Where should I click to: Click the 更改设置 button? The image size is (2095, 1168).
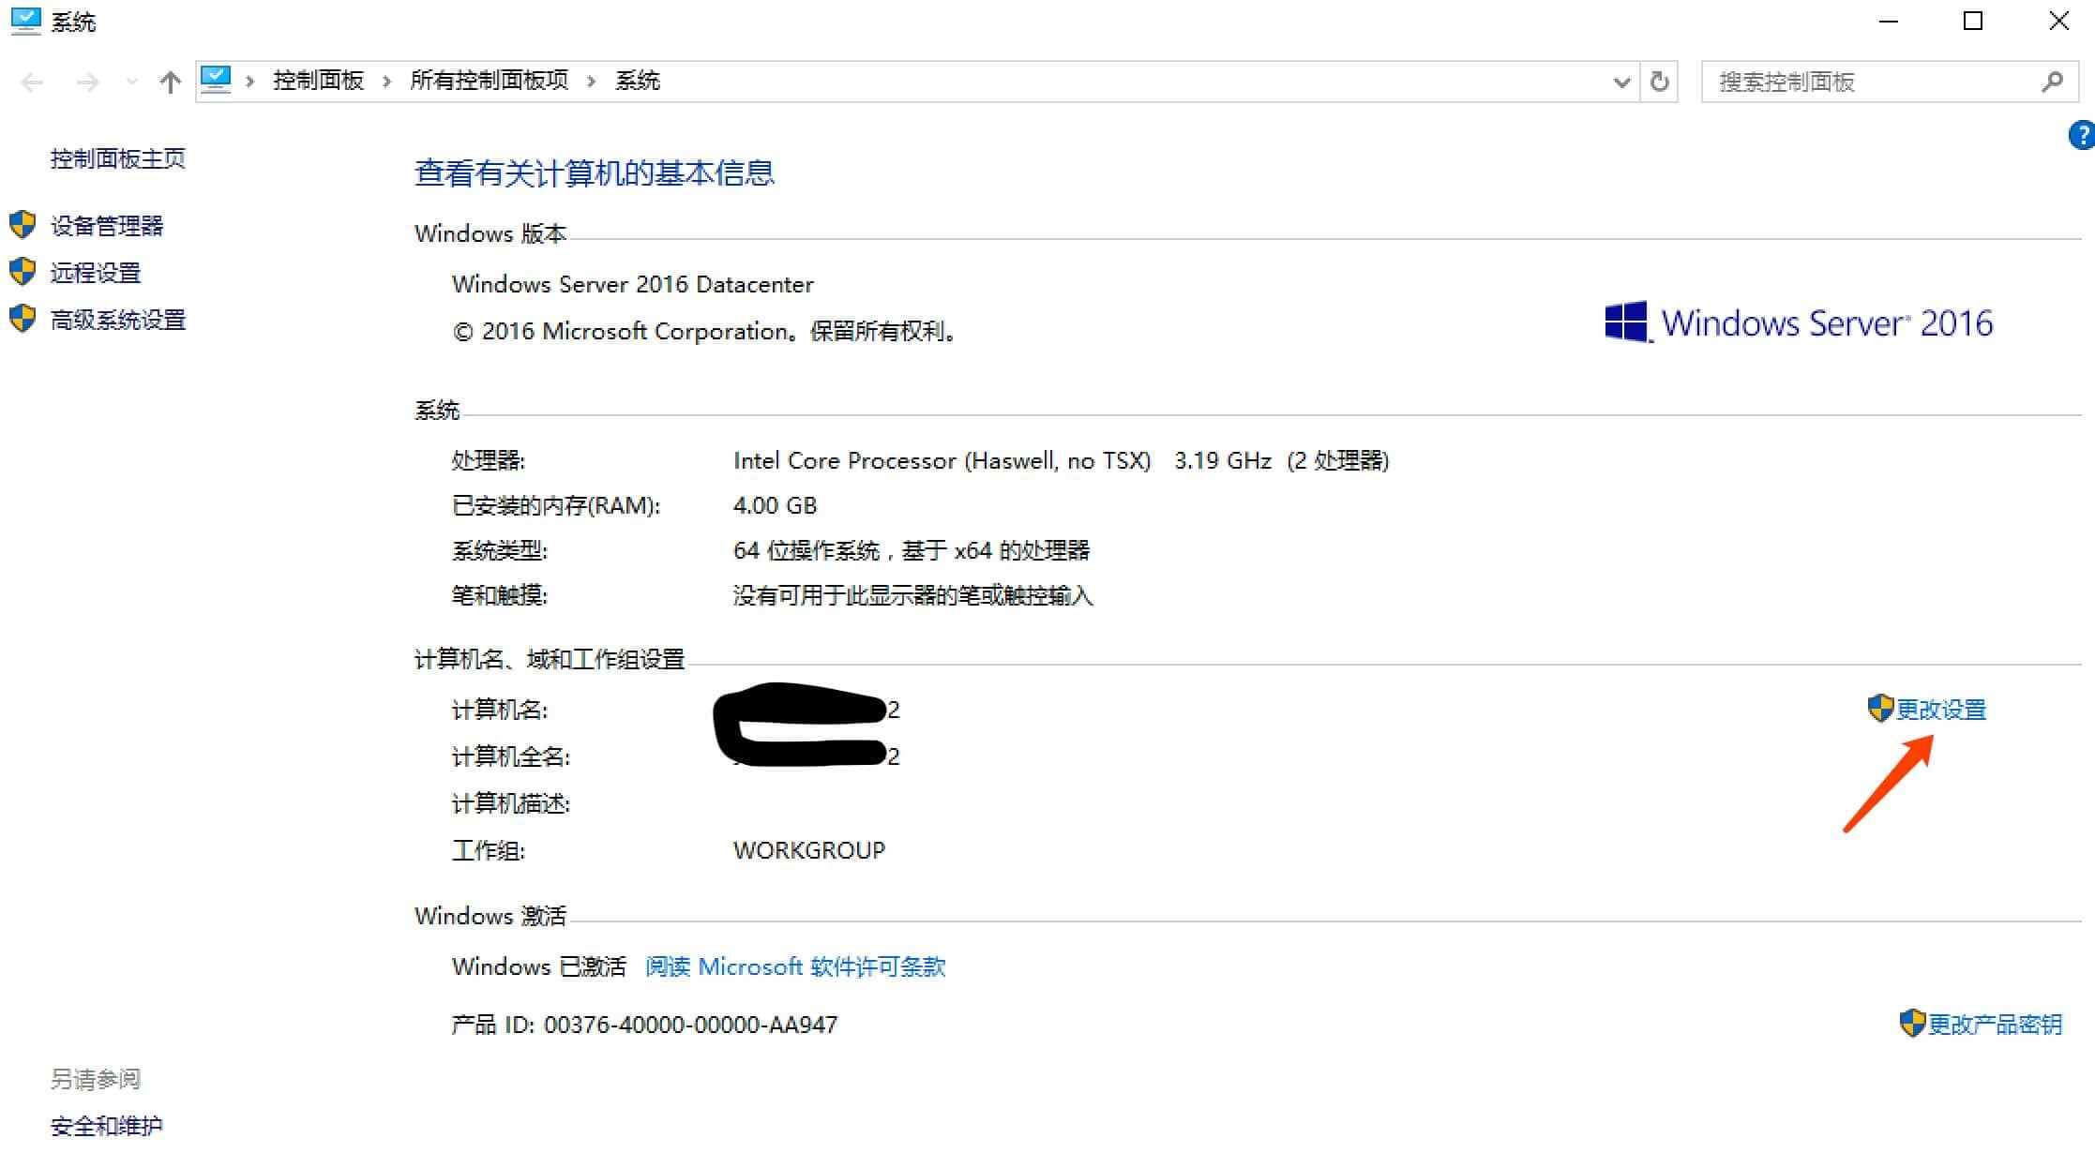pyautogui.click(x=1939, y=708)
